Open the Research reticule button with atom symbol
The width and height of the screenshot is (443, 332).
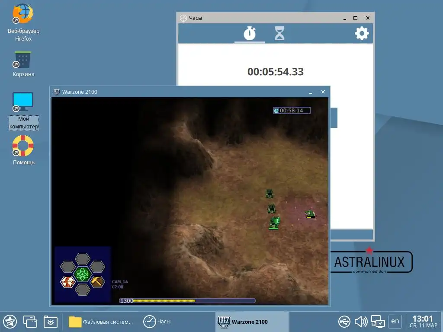pyautogui.click(x=83, y=274)
